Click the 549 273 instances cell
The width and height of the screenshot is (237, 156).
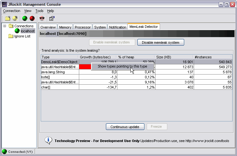click(x=213, y=67)
